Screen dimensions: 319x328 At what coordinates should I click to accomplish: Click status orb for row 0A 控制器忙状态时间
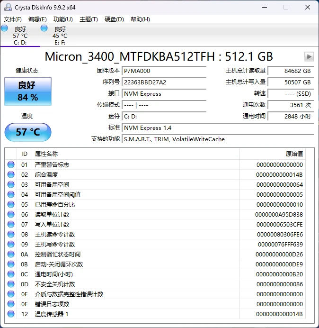click(11, 254)
